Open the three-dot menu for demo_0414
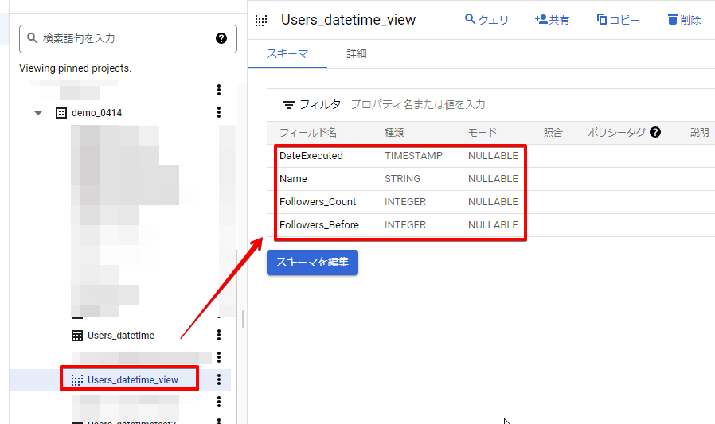Viewport: 715px width, 424px height. [219, 113]
